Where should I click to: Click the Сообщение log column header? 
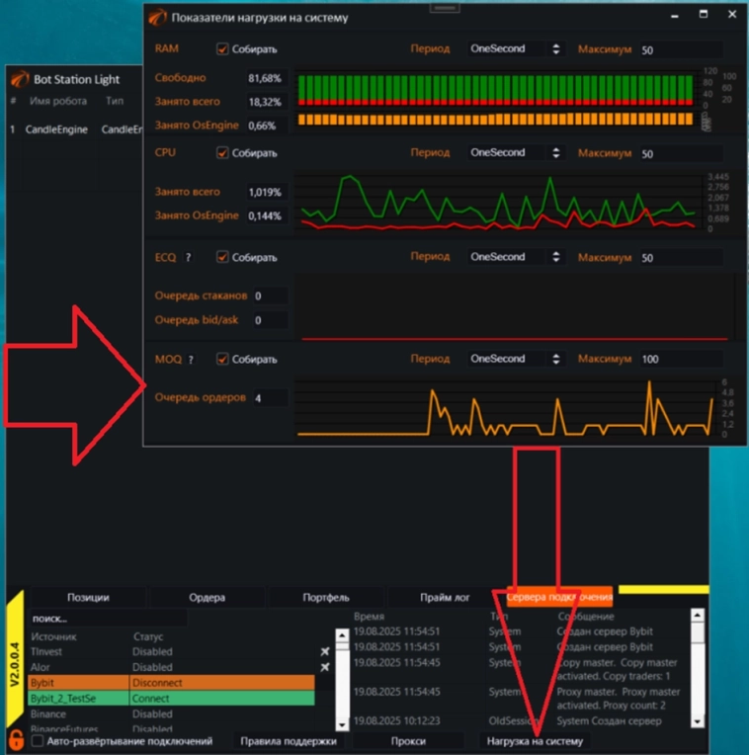586,617
